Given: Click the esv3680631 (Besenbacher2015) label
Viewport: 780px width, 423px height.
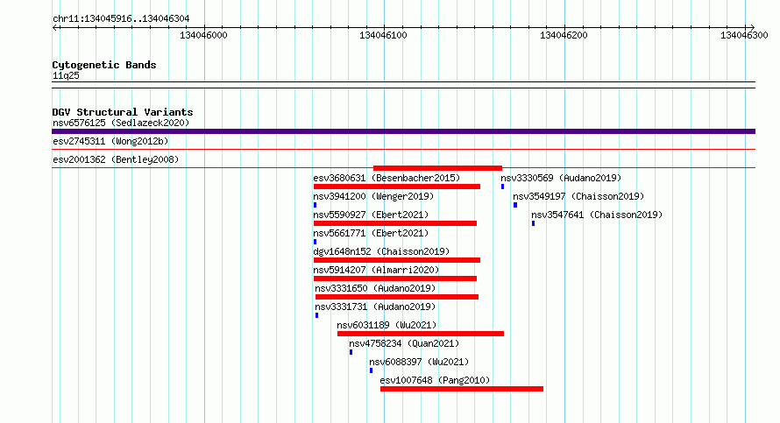Looking at the screenshot, I should (386, 178).
